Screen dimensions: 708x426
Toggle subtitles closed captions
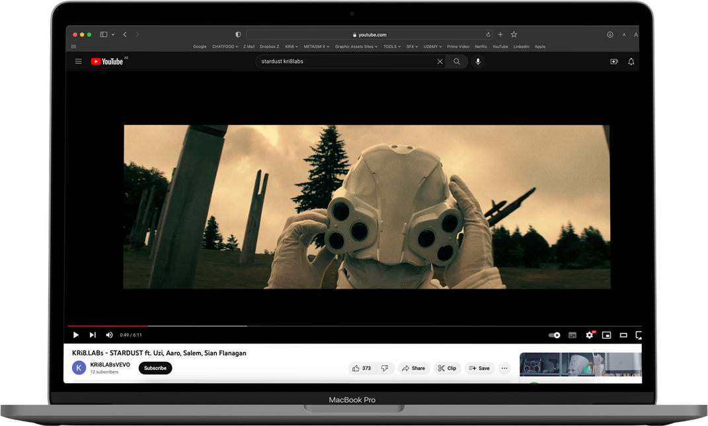click(x=572, y=335)
